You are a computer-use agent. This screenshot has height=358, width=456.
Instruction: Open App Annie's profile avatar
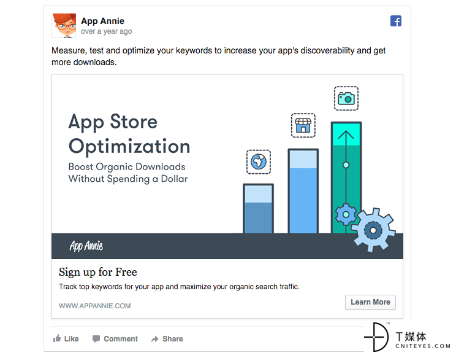pos(64,26)
